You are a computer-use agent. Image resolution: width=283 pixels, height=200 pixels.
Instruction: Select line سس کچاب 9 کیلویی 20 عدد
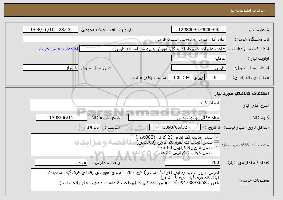(185, 153)
